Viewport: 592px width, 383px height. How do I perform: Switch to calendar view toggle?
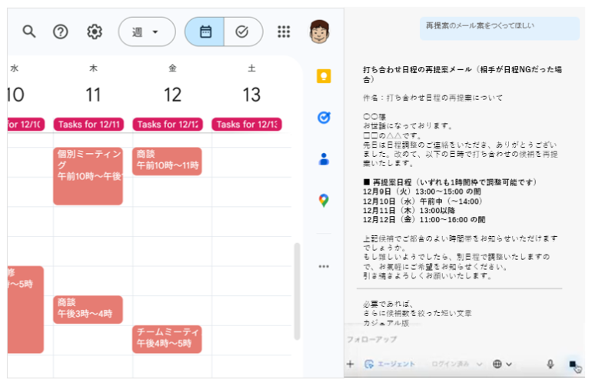point(205,32)
